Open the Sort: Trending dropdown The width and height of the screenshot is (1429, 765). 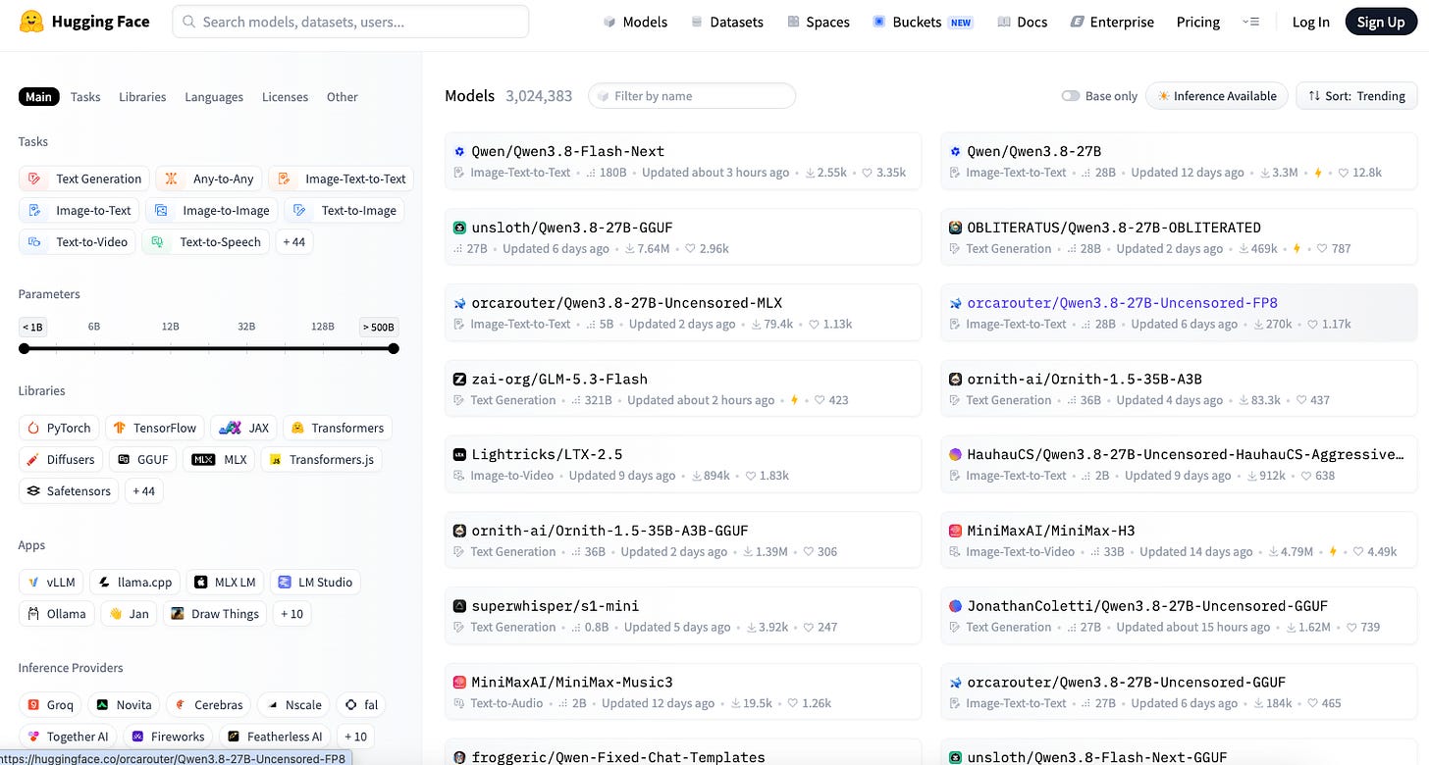coord(1357,95)
